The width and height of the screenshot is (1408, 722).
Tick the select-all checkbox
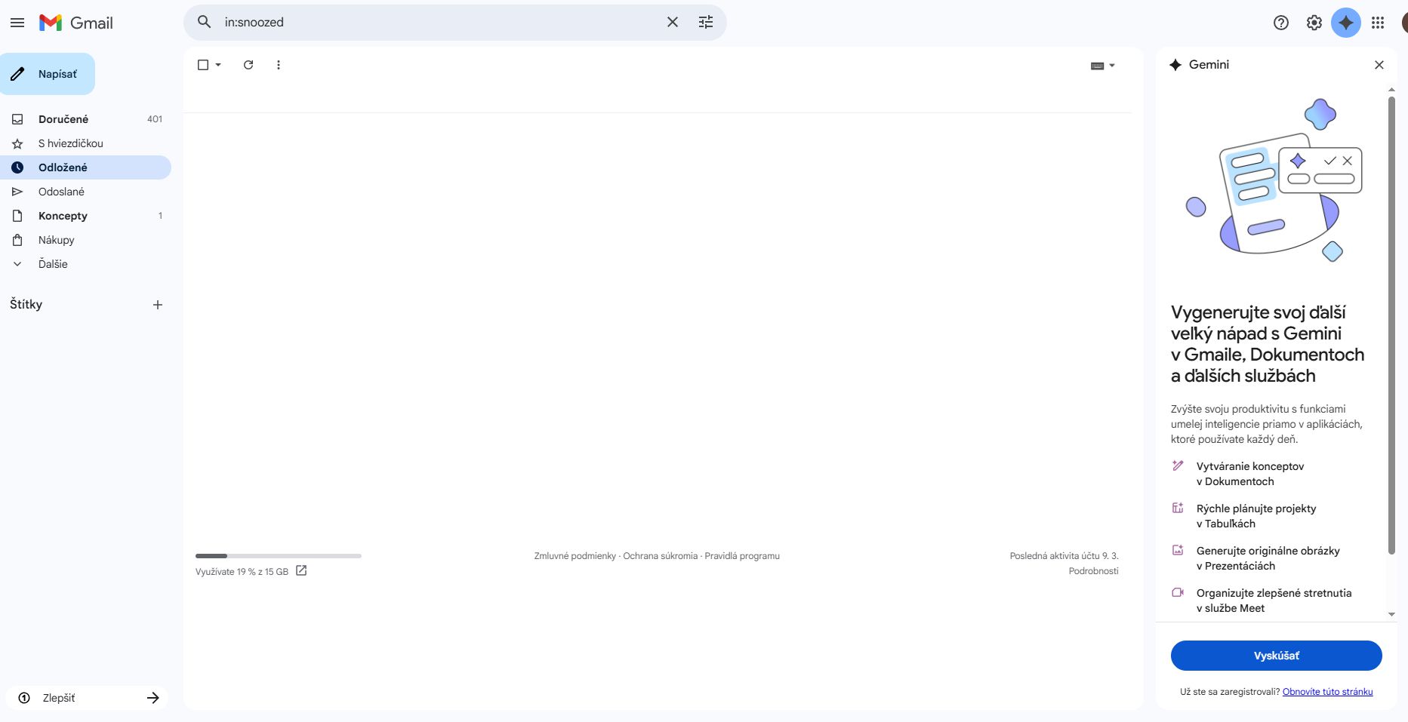[203, 65]
